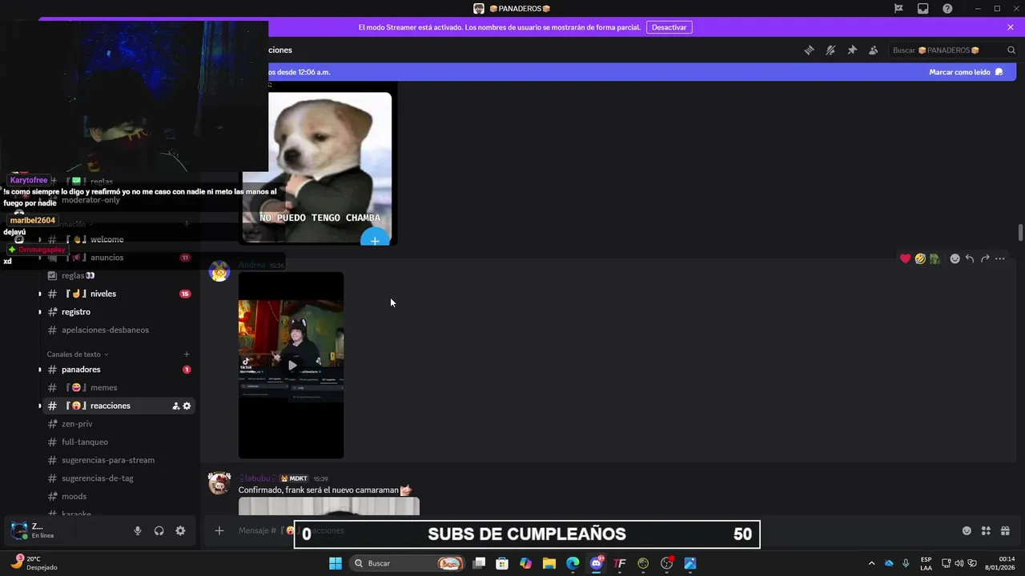This screenshot has width=1025, height=576.
Task: Toggle microphone mute in user panel
Action: (x=138, y=530)
